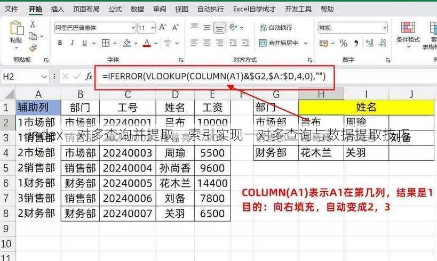This screenshot has width=437, height=261.
Task: Click 合并后居中 merge and center button
Action: click(x=279, y=43)
